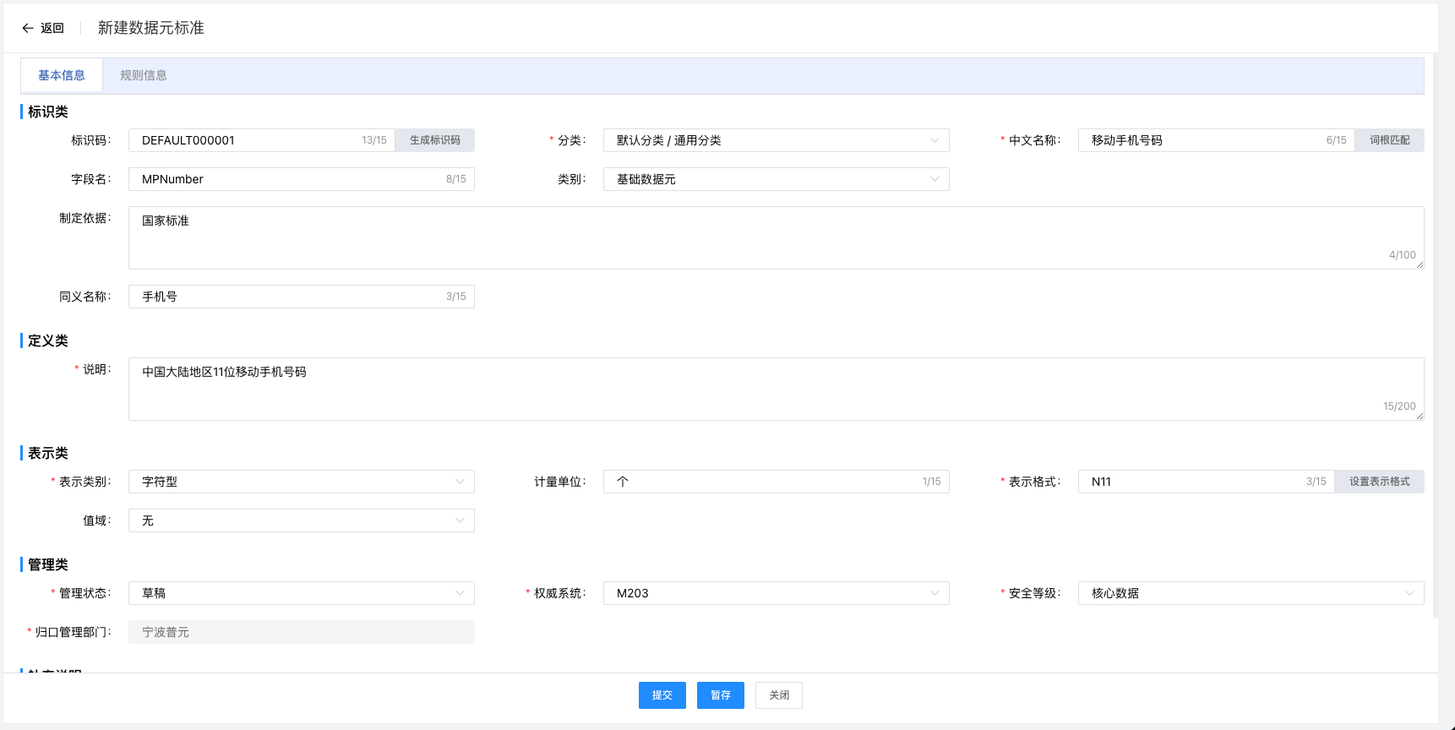Focus the 字段名 input field
Viewport: 1455px width, 730px height.
(x=287, y=179)
